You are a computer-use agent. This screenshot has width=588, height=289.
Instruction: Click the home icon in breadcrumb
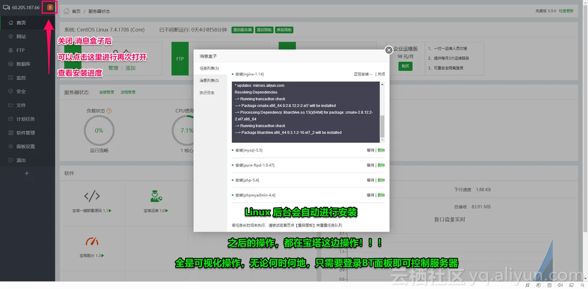point(66,11)
